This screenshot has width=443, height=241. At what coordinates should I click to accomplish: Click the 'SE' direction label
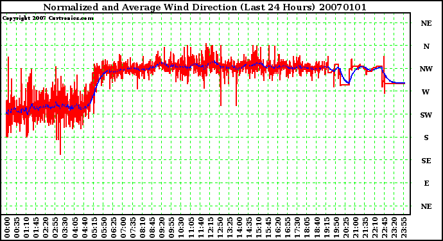(x=426, y=161)
